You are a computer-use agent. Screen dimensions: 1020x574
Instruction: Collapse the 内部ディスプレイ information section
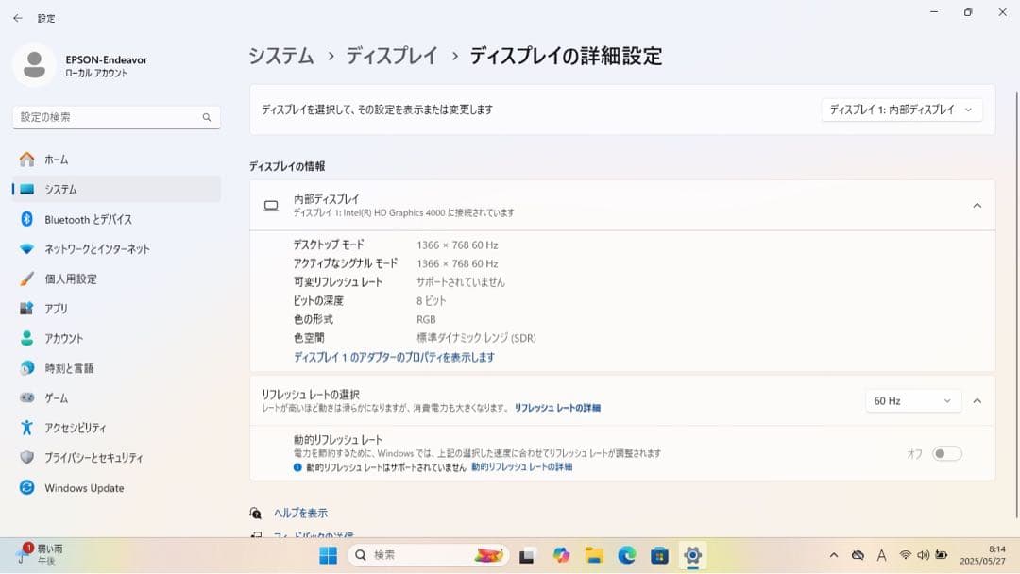977,205
